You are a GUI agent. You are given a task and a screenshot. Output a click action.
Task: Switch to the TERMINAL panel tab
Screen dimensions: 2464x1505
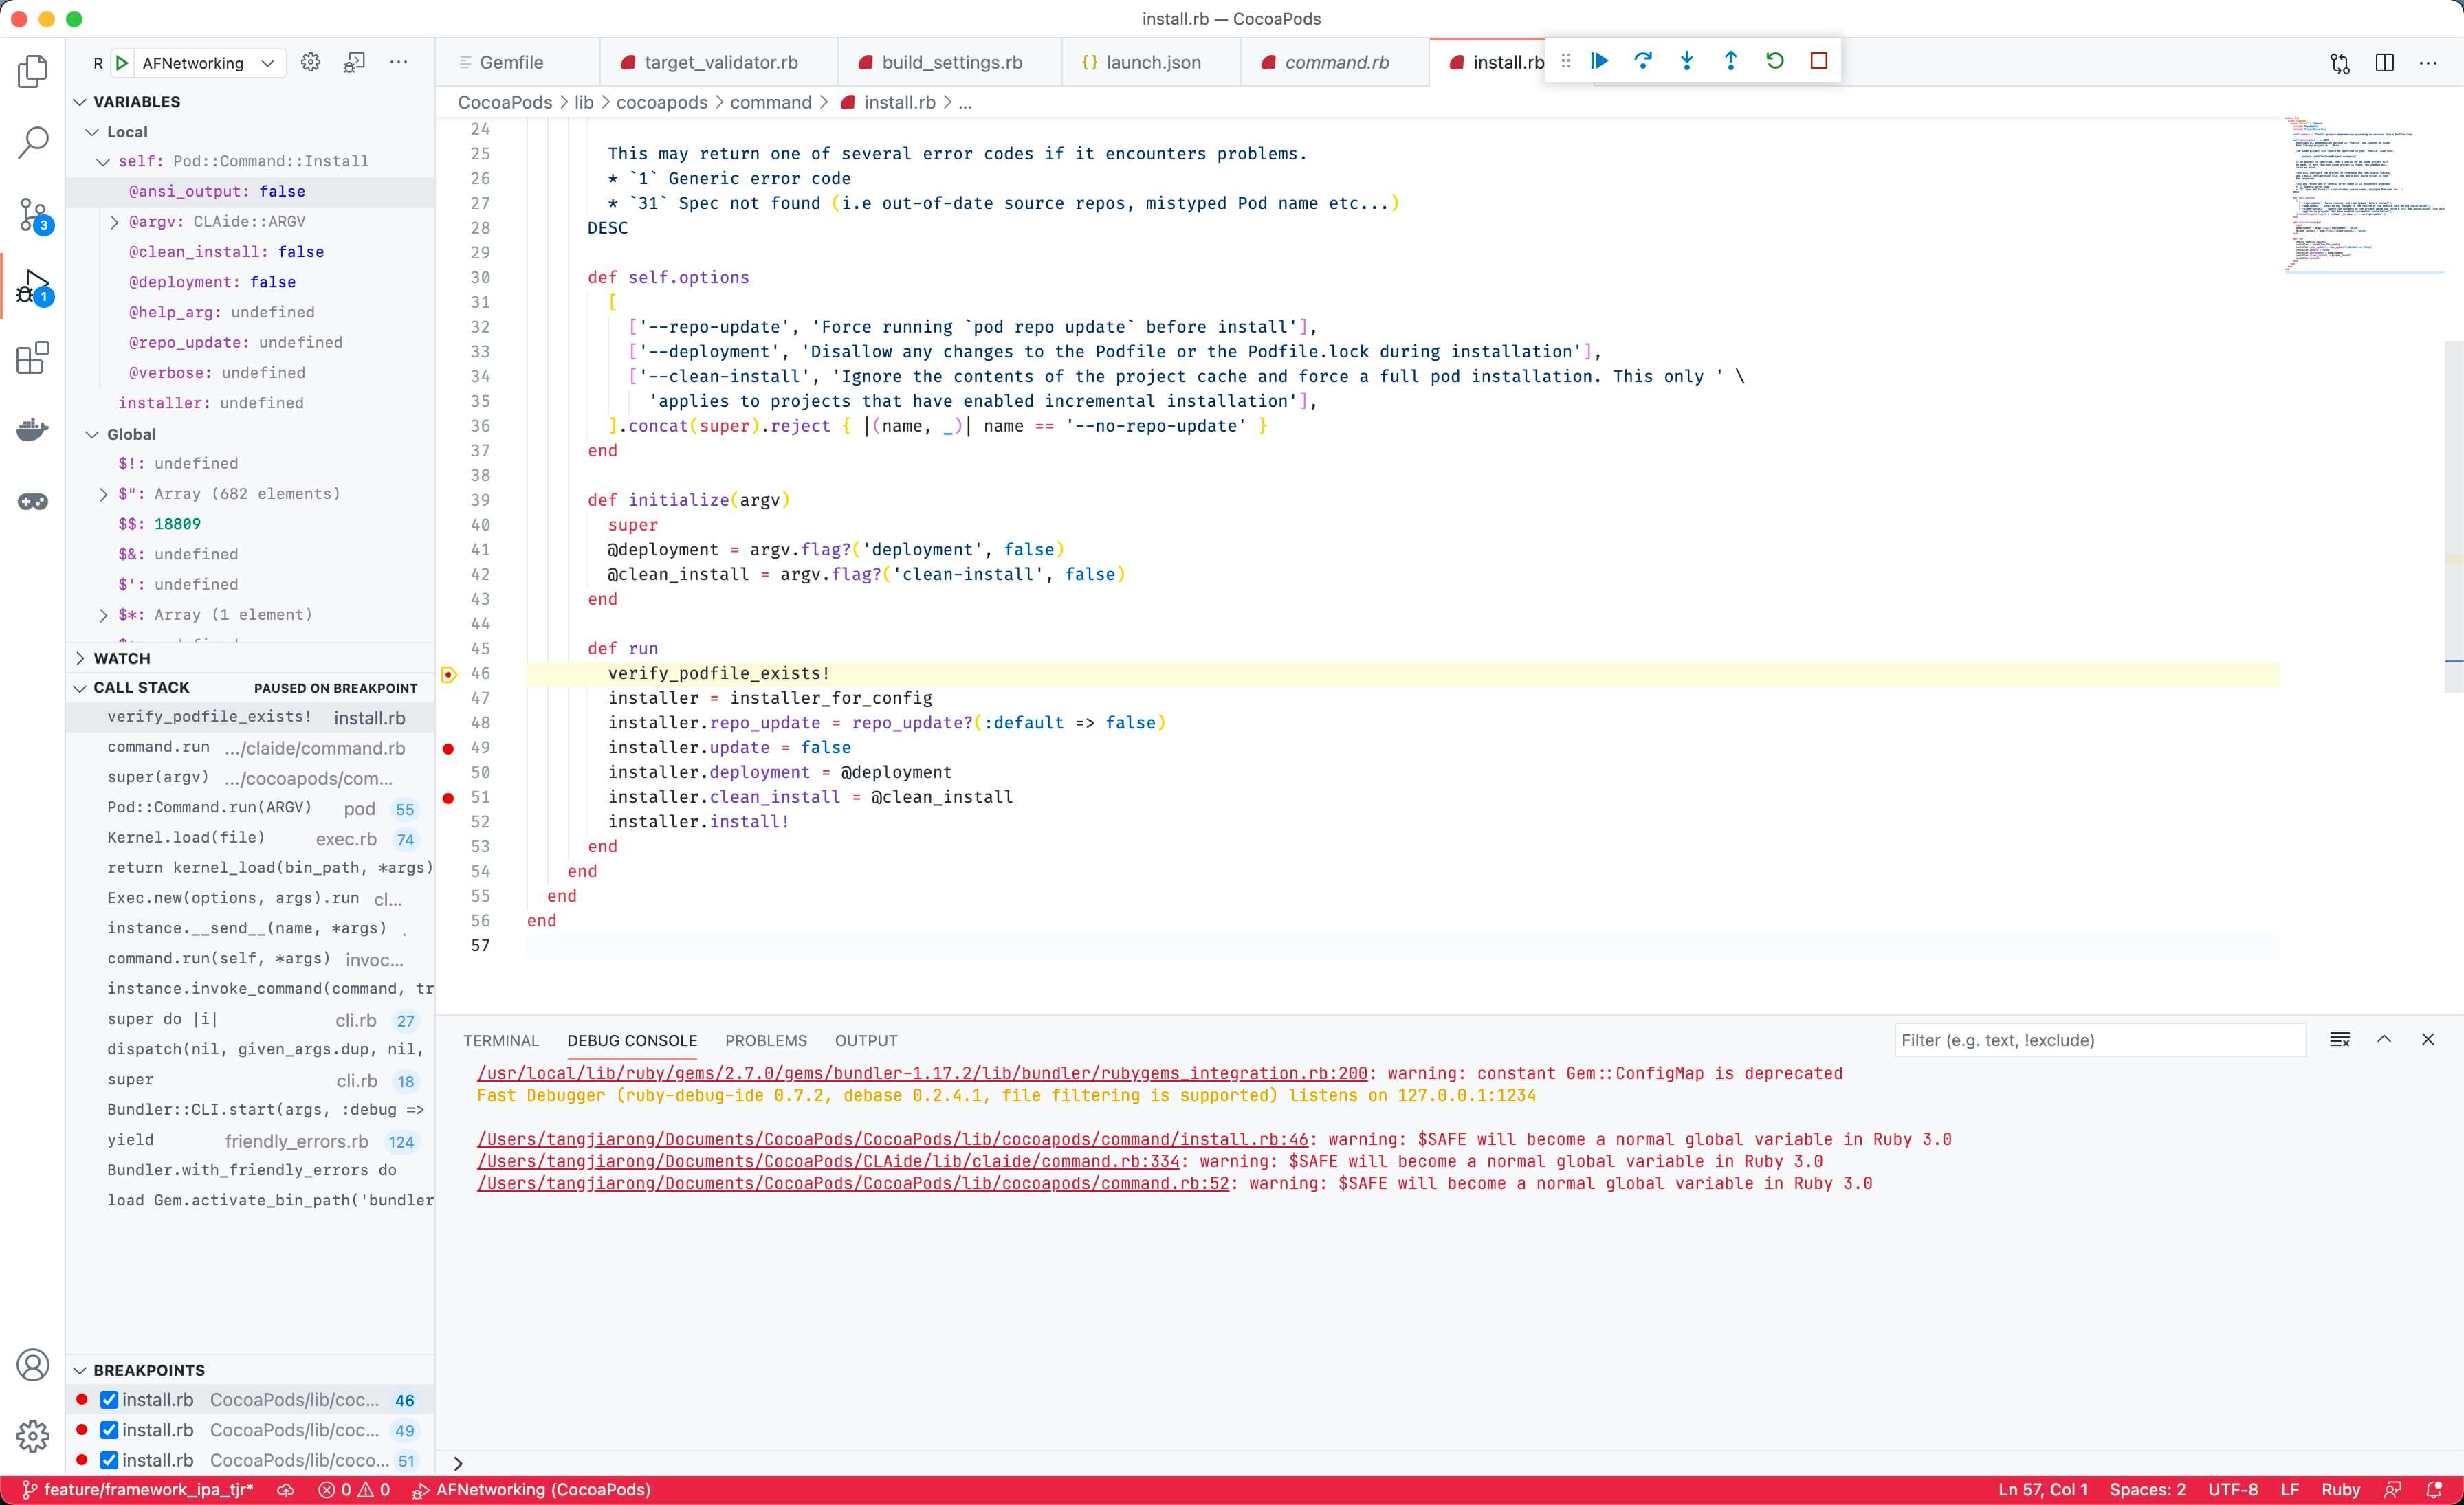coord(500,1040)
